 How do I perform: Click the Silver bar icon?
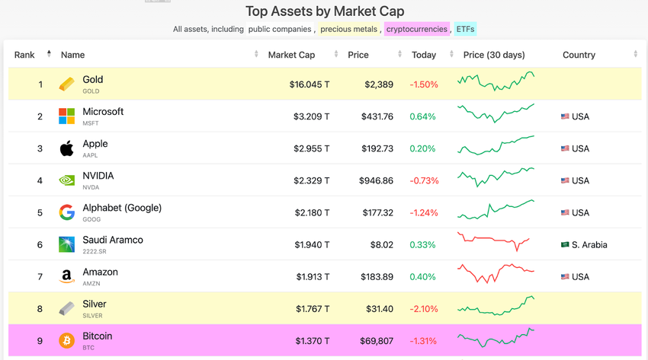pyautogui.click(x=67, y=308)
